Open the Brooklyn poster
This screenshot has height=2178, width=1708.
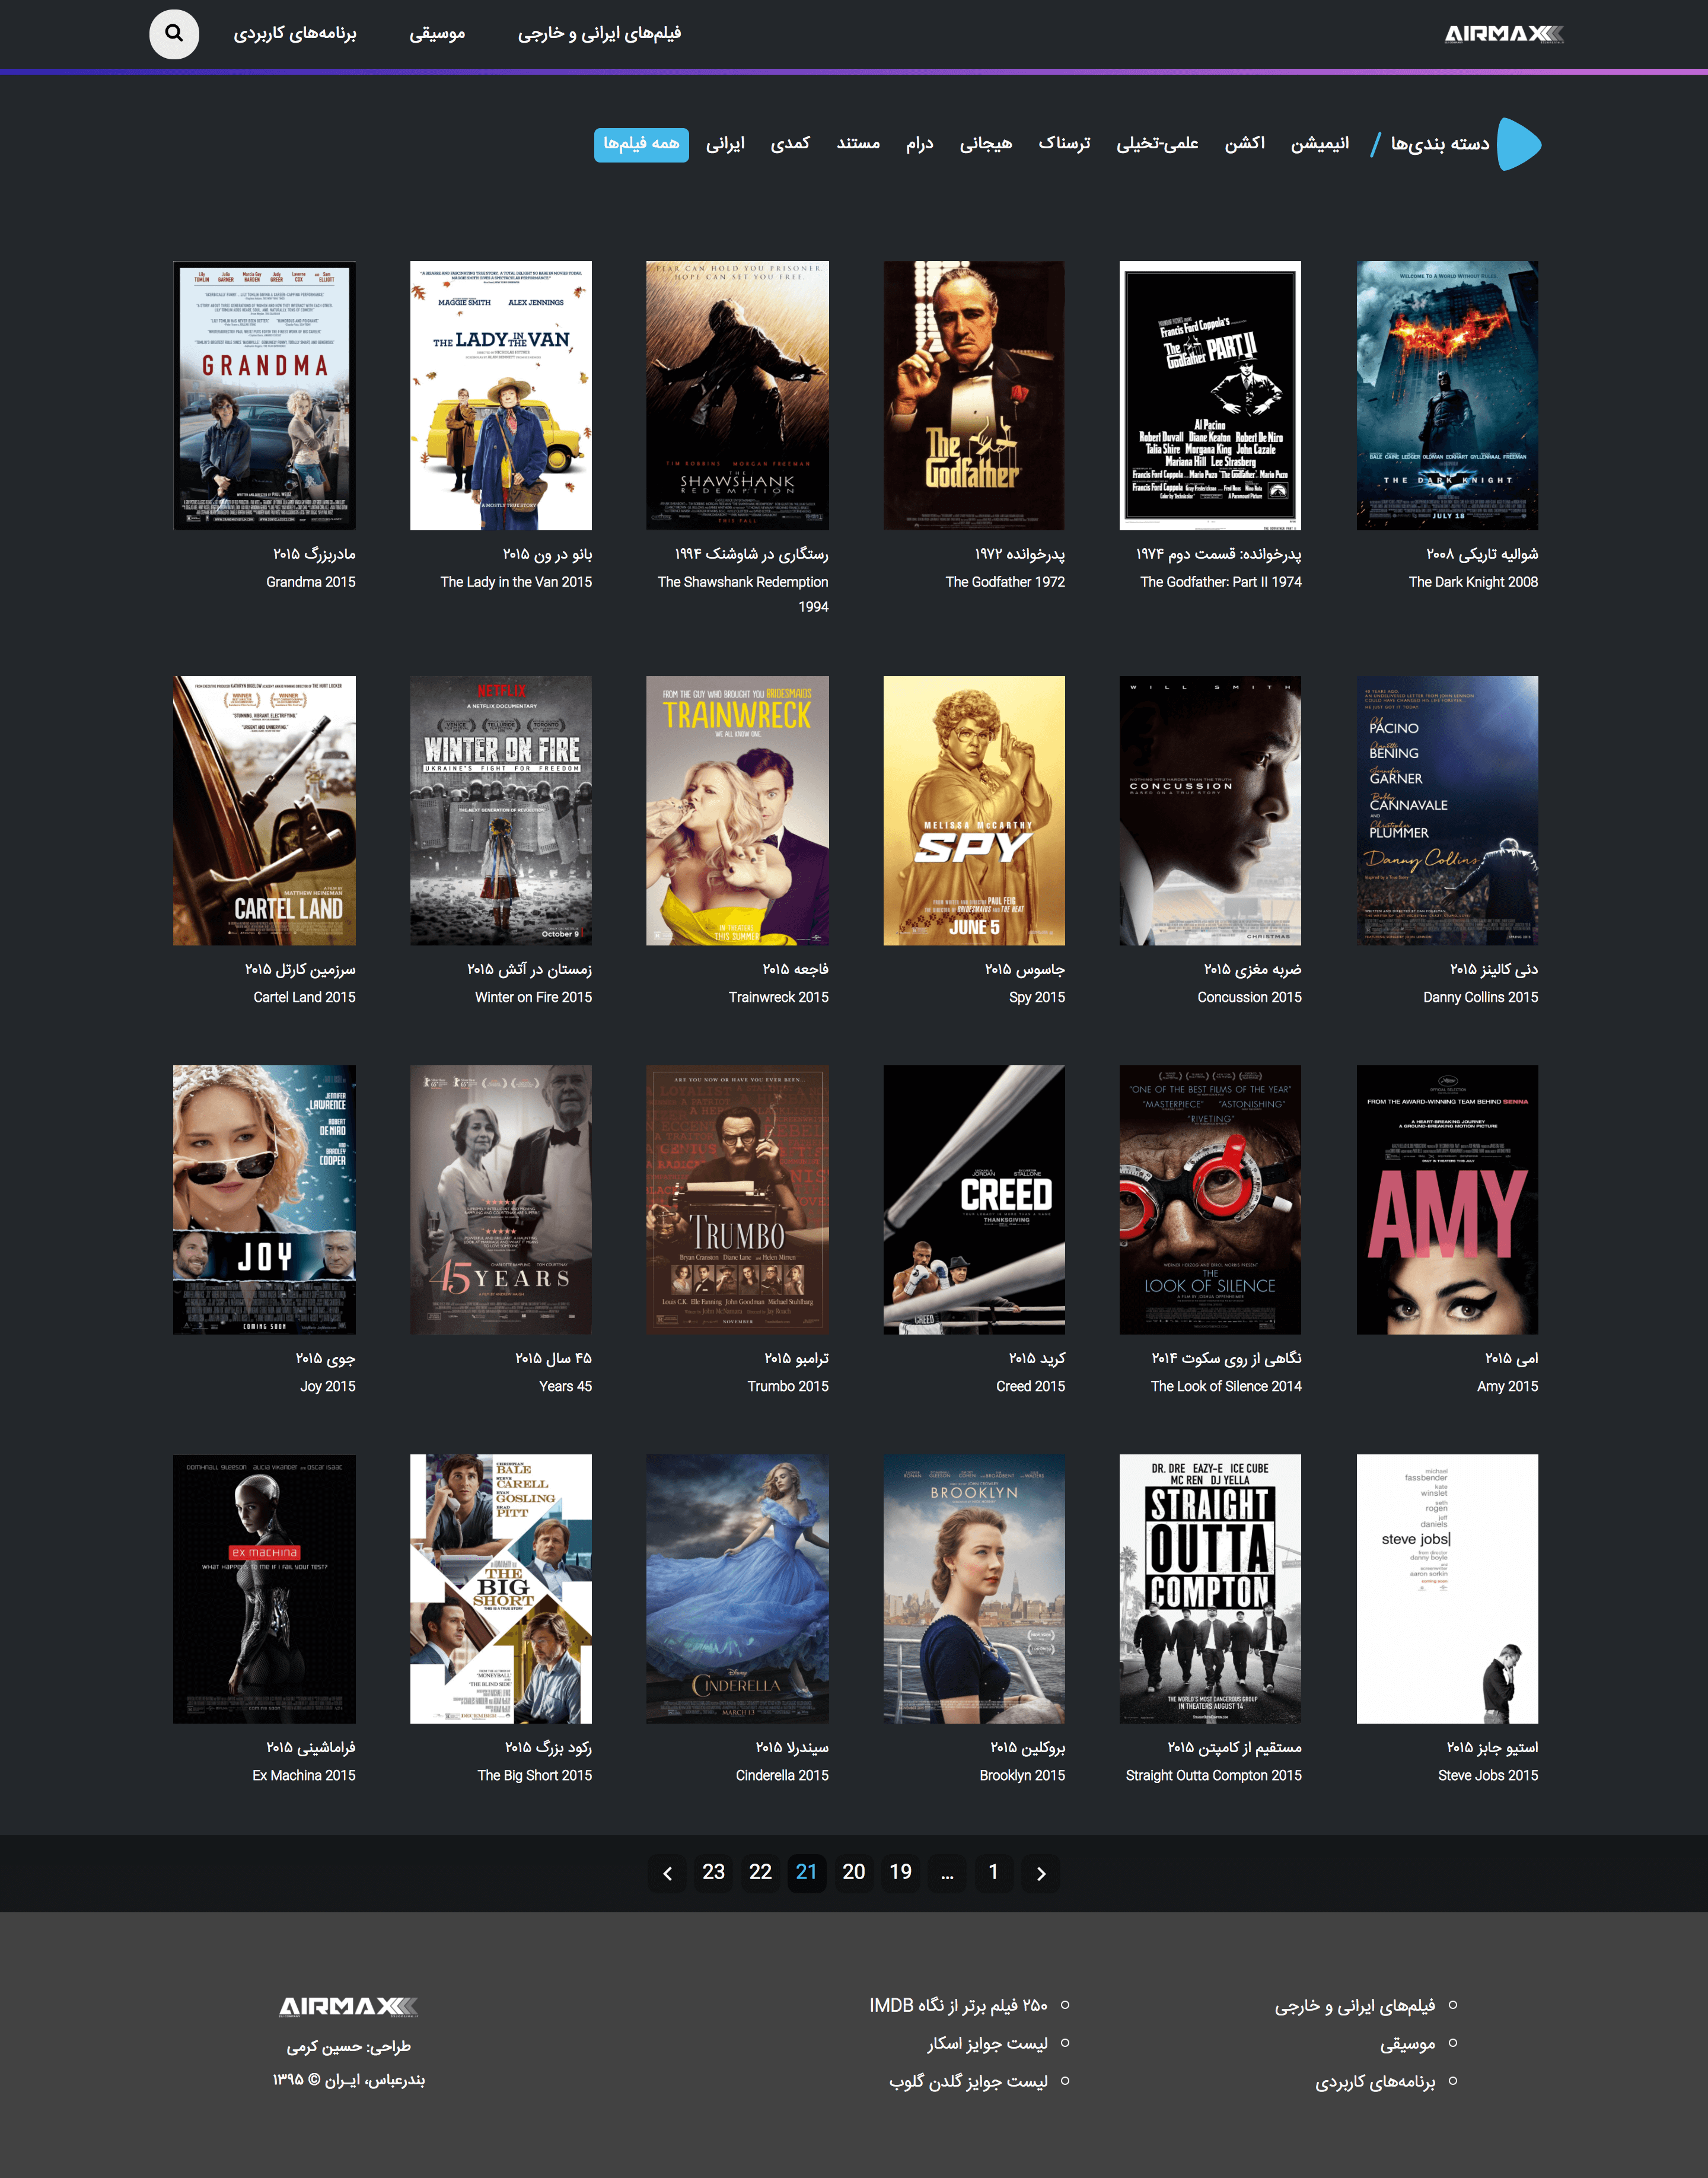coord(974,1589)
